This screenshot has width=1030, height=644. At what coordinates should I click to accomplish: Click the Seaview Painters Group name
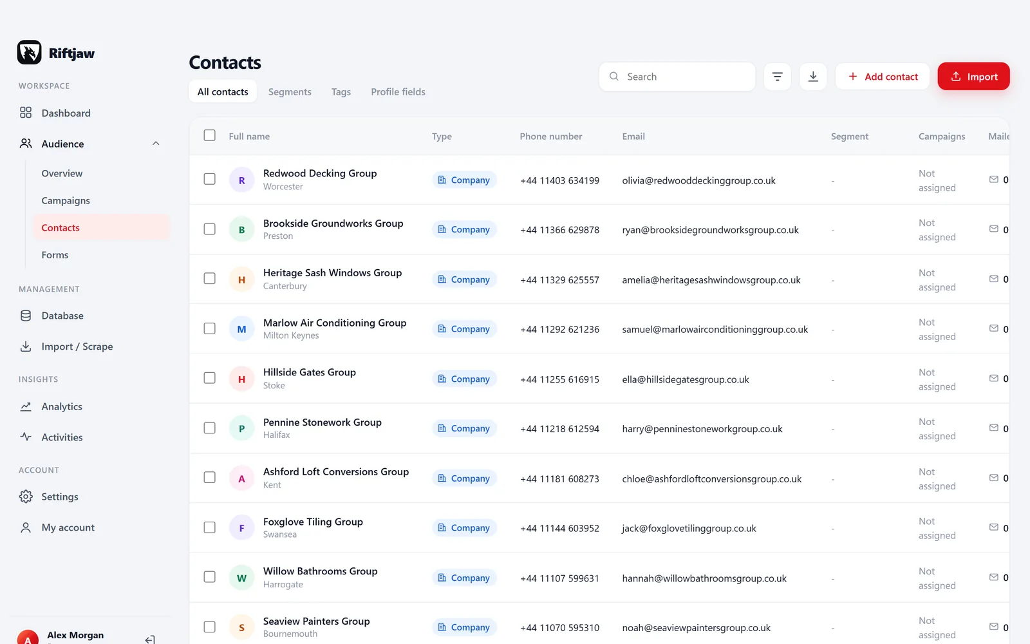click(x=316, y=621)
